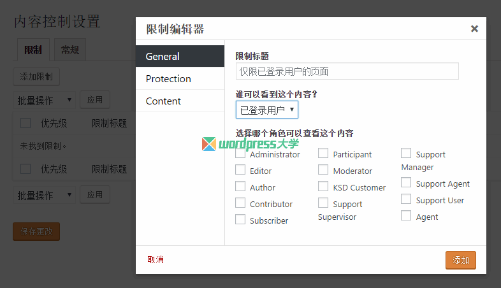Screen dimensions: 501x288
Task: Check the Administrator role checkbox
Action: click(x=240, y=154)
